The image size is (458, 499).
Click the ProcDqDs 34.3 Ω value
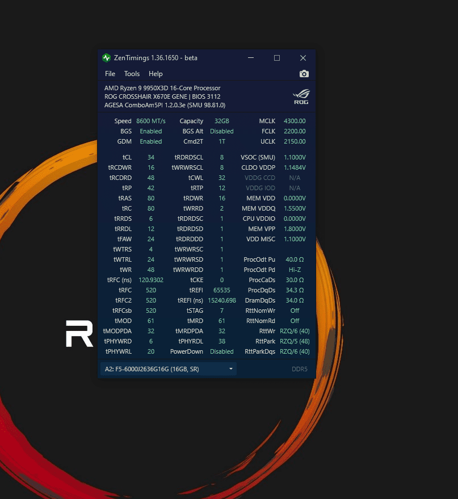(x=295, y=290)
